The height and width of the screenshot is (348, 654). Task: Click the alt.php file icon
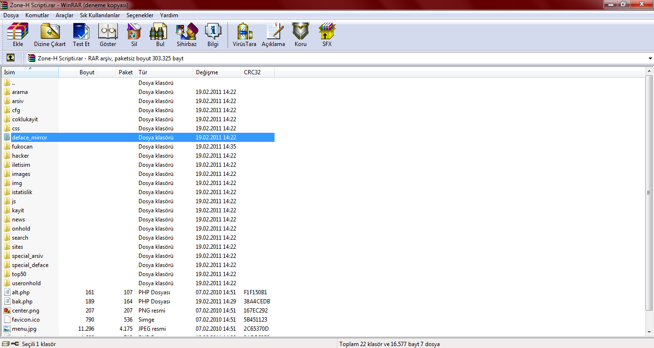pos(7,292)
